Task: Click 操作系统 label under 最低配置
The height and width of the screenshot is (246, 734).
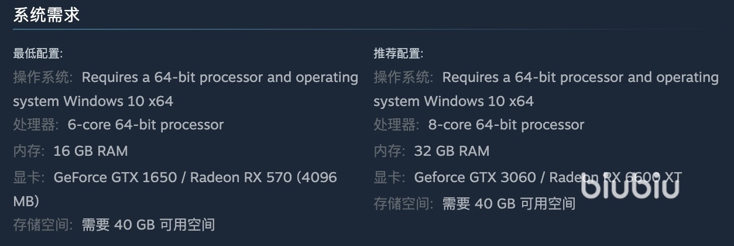Action: pos(43,77)
